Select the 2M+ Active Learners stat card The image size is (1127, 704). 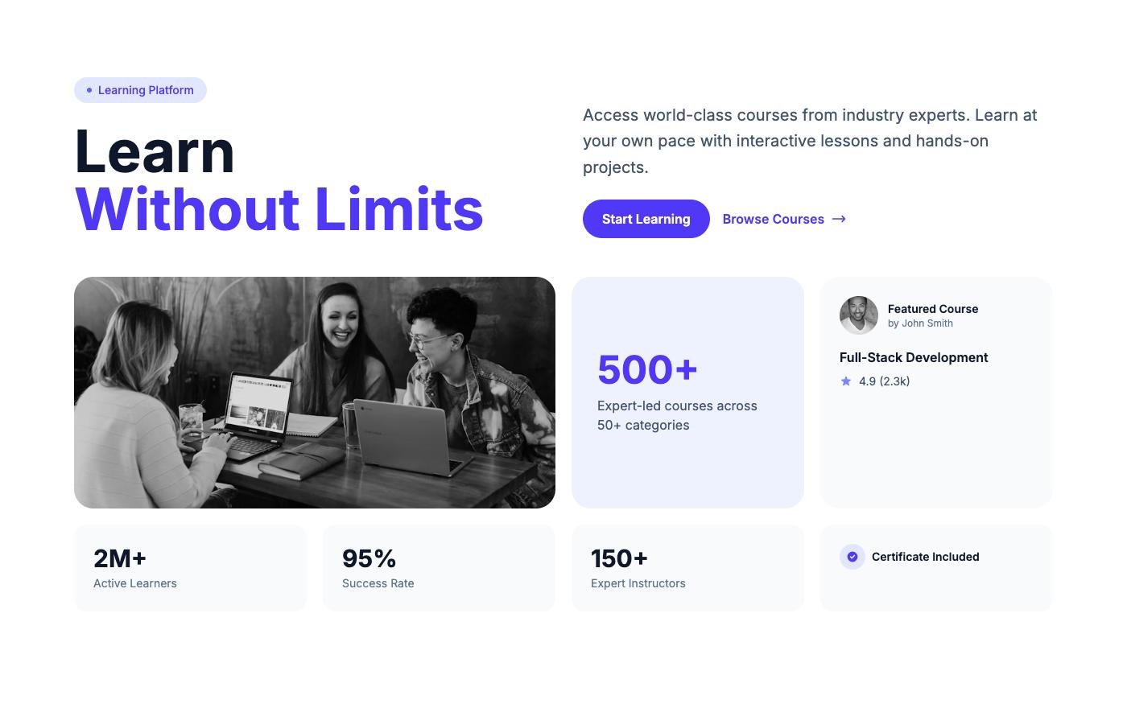click(190, 568)
